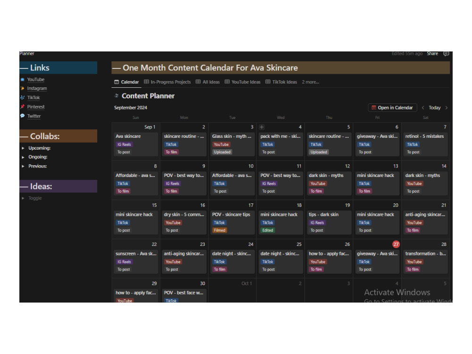Click the Content Planner database icon
This screenshot has height=354, width=472.
tap(117, 96)
